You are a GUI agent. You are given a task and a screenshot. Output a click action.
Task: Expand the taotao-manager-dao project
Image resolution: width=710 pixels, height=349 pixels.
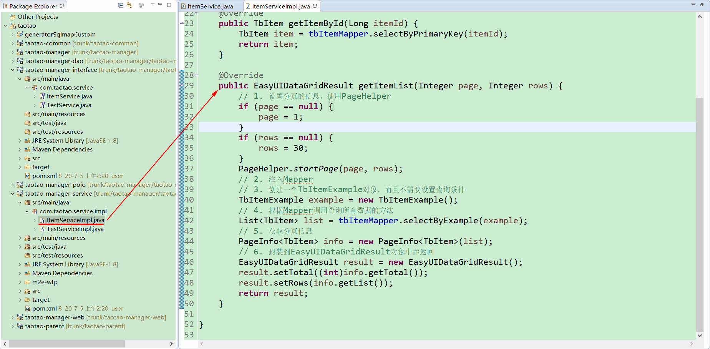pos(12,61)
